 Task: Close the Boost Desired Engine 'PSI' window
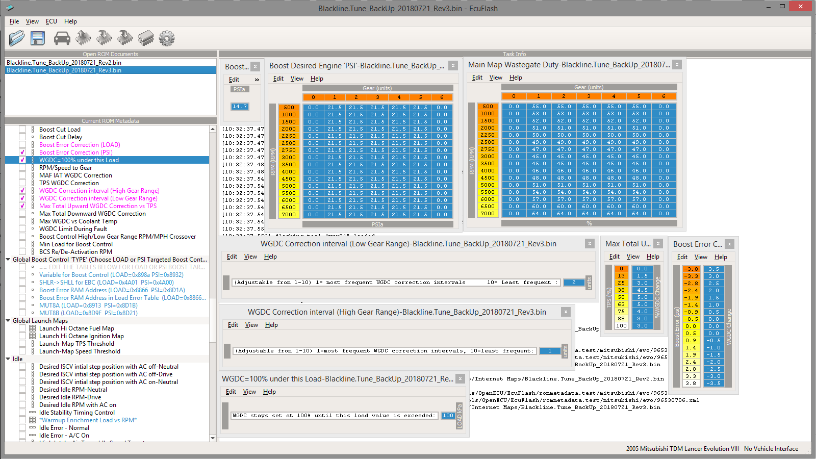pyautogui.click(x=452, y=66)
